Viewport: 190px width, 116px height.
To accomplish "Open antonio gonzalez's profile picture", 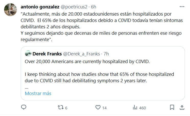I will (x=10, y=10).
